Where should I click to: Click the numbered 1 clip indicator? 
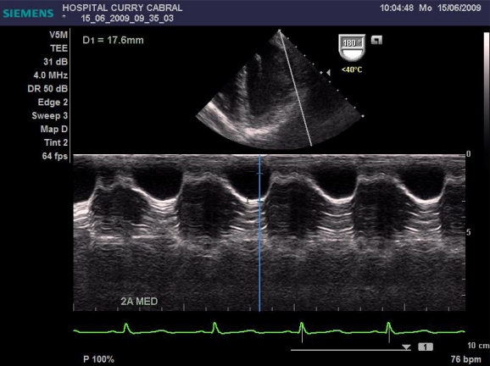tap(426, 347)
